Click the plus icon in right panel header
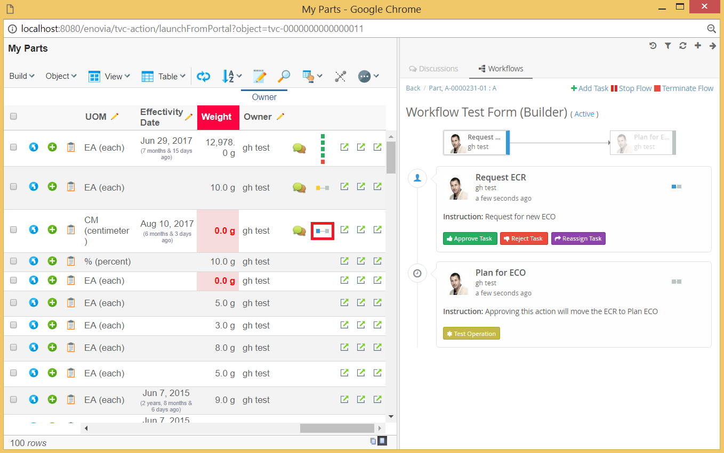The height and width of the screenshot is (453, 724). 697,46
